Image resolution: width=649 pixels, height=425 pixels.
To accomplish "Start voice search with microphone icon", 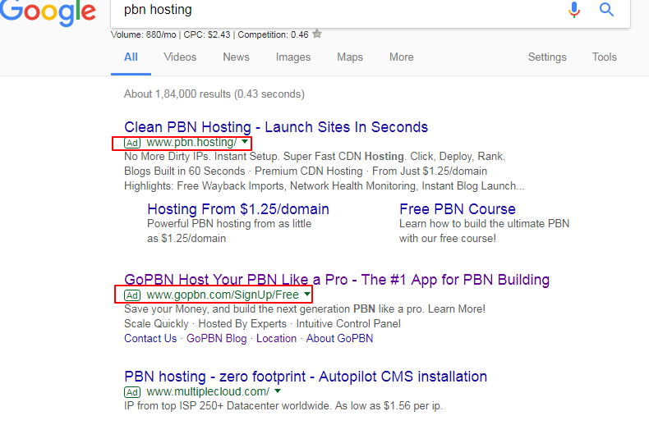I will (x=573, y=10).
